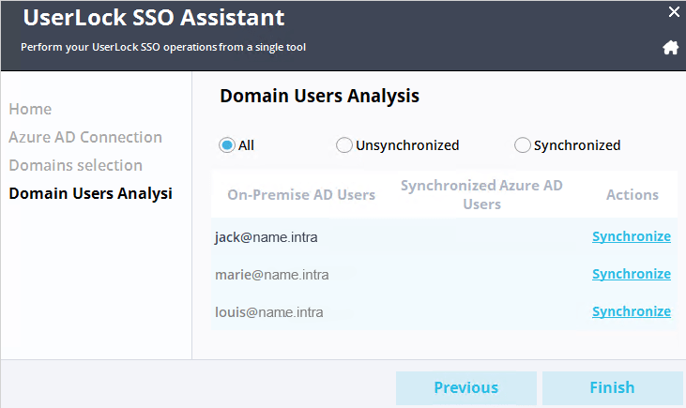Image resolution: width=686 pixels, height=408 pixels.
Task: Go to Azure AD Connection step
Action: pyautogui.click(x=85, y=137)
